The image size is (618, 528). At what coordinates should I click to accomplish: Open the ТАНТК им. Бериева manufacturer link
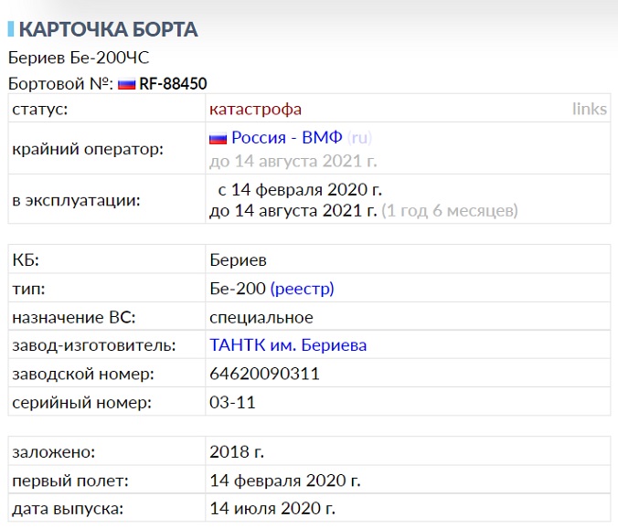288,345
